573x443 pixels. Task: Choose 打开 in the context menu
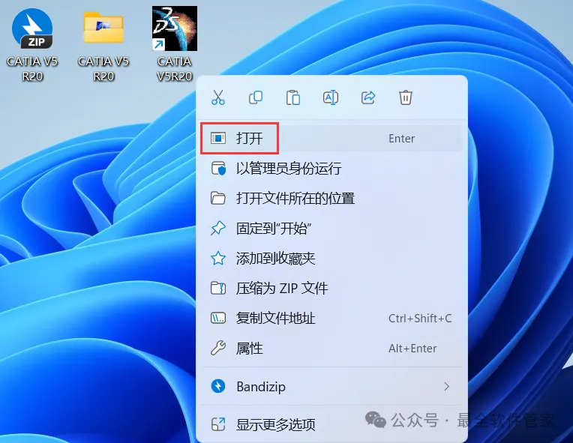tap(331, 139)
